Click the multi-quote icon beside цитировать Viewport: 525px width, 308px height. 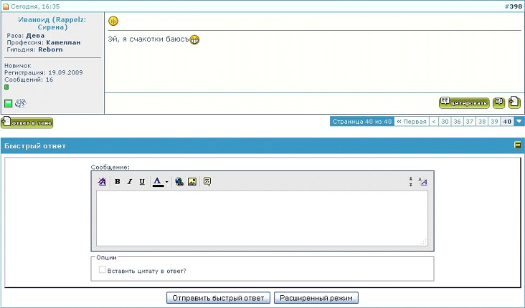tap(498, 103)
